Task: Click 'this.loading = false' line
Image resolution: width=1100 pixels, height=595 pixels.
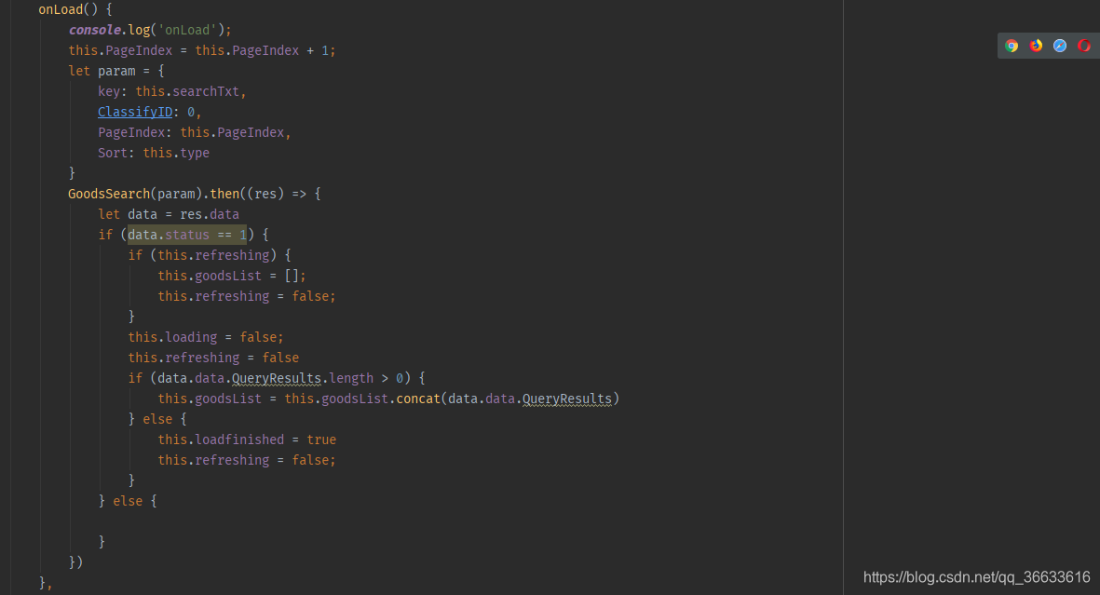Action: tap(206, 337)
